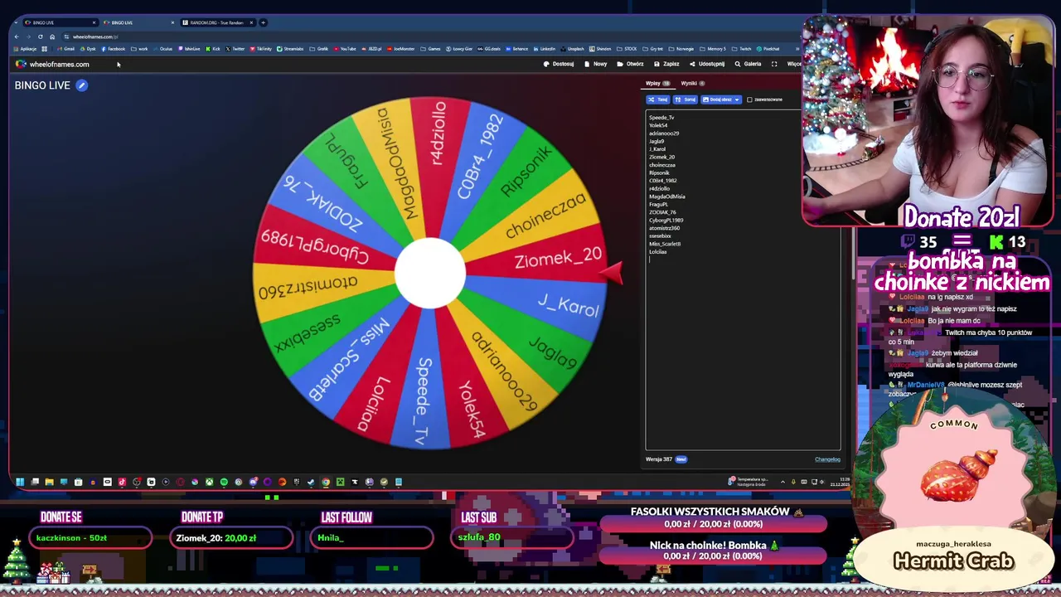
Task: Switch to the Wyniki tab
Action: pyautogui.click(x=692, y=83)
